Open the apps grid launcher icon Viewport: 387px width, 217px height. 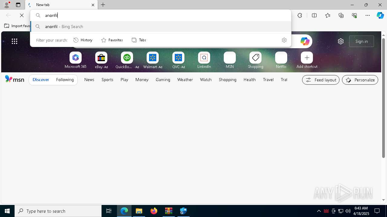tap(15, 41)
